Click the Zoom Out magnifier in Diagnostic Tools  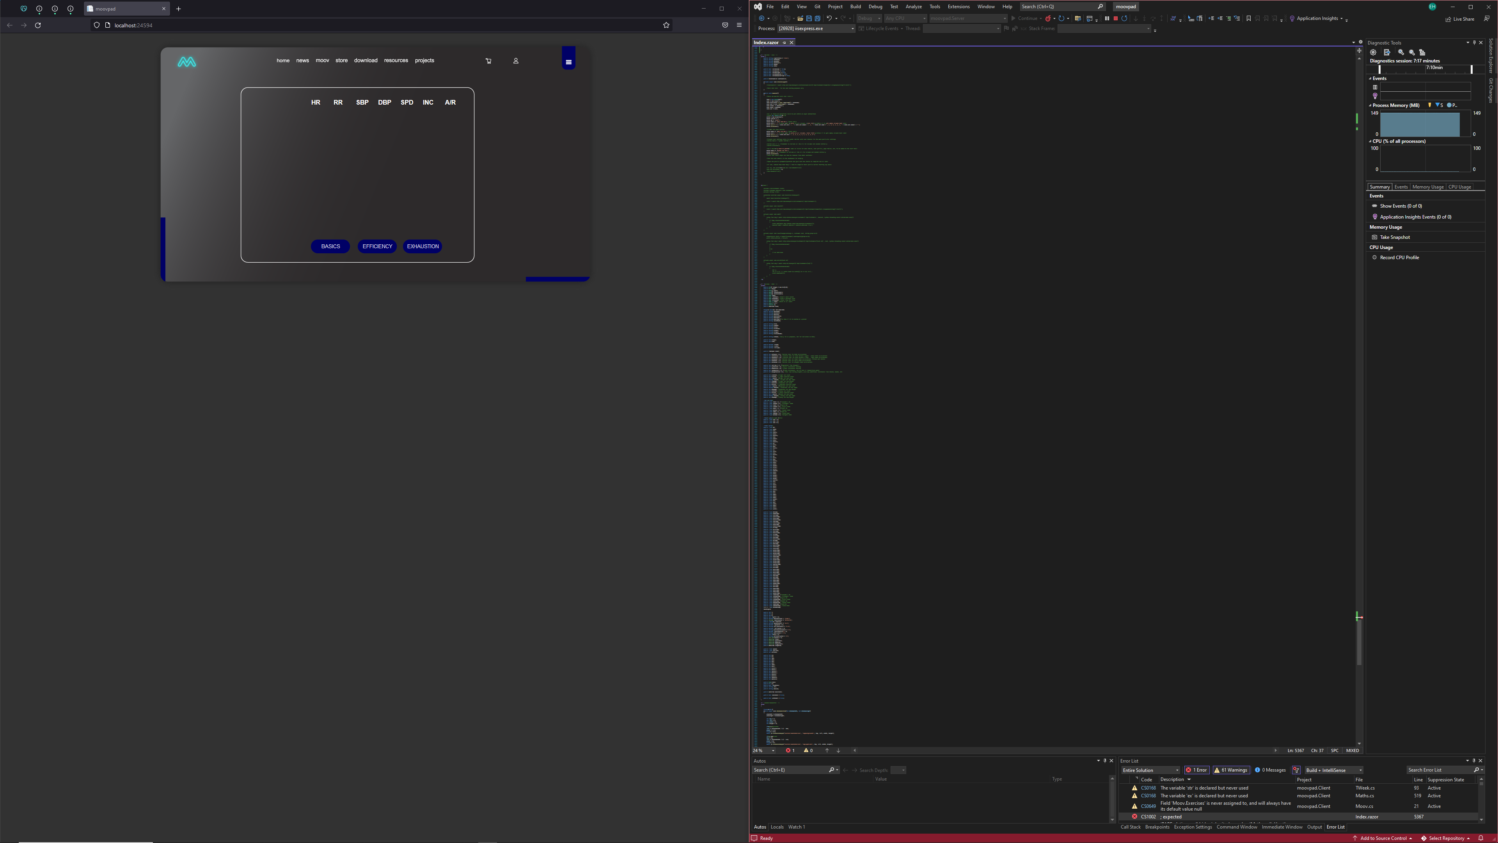click(1411, 52)
